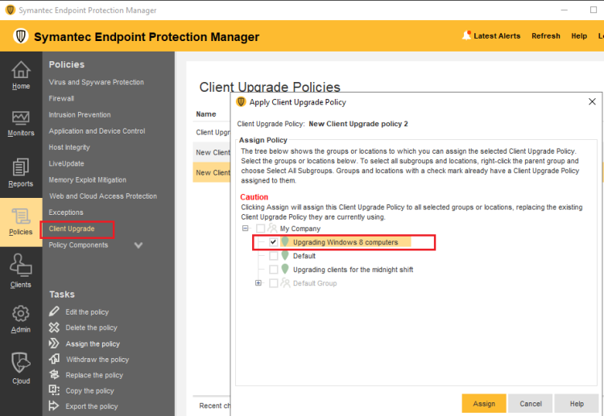Click the X icon for Delete the policy
Viewport: 604px width, 416px height.
[54, 327]
